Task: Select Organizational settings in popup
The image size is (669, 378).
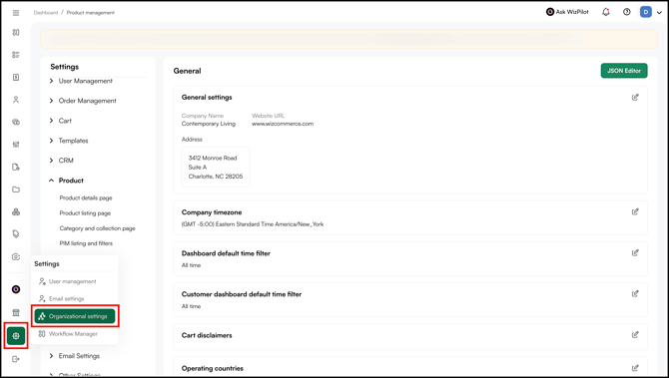Action: 75,316
